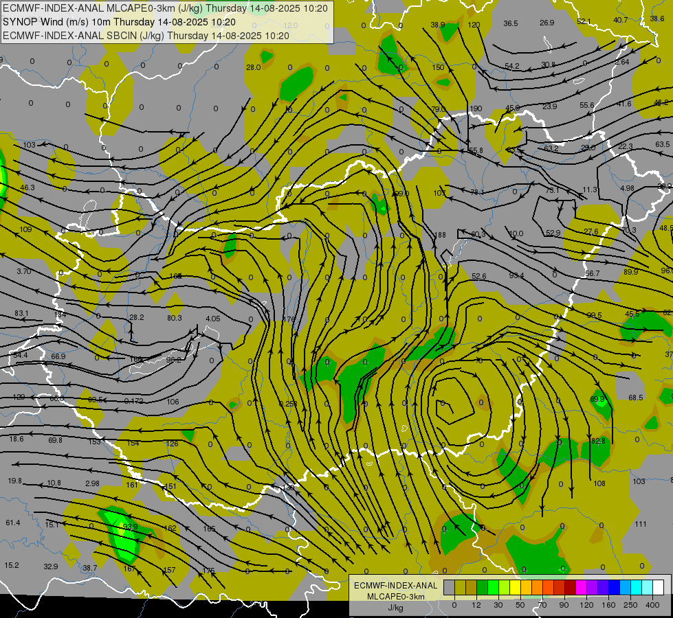
Task: Click the map value 80.3
Action: click(x=174, y=318)
